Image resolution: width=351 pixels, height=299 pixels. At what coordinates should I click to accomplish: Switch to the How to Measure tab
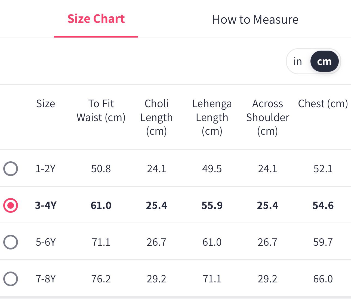(x=255, y=20)
